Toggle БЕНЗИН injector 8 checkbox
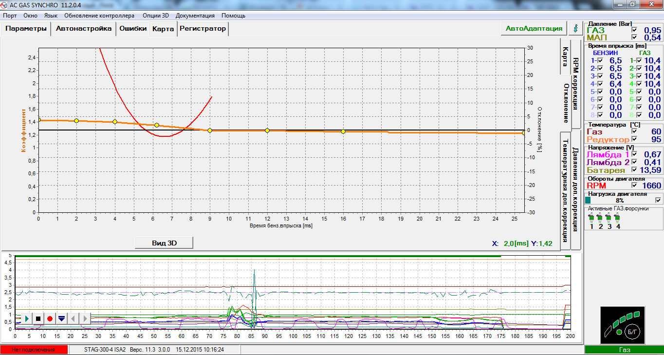Viewport: 664px width, 355px height. (600, 115)
